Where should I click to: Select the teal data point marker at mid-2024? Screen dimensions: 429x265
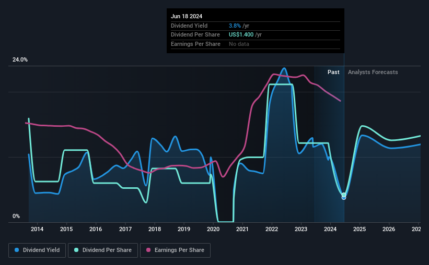tap(344, 195)
